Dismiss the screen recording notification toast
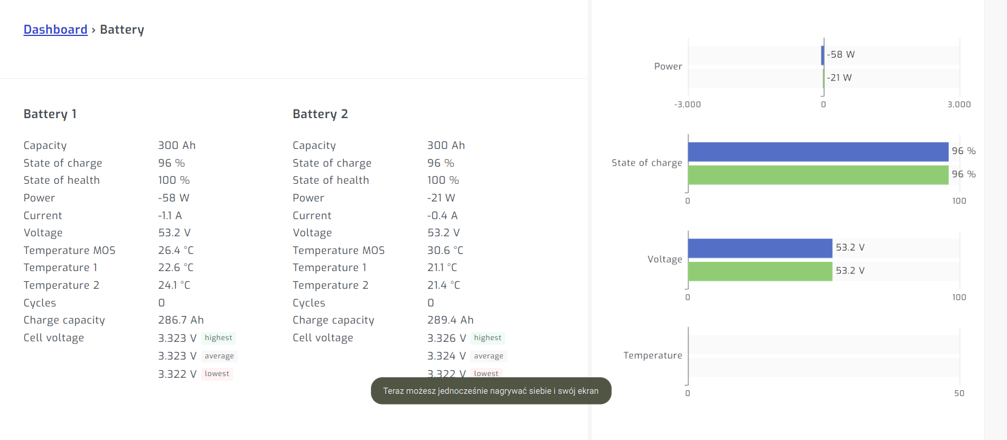Screen dimensions: 1007x440 (491, 391)
